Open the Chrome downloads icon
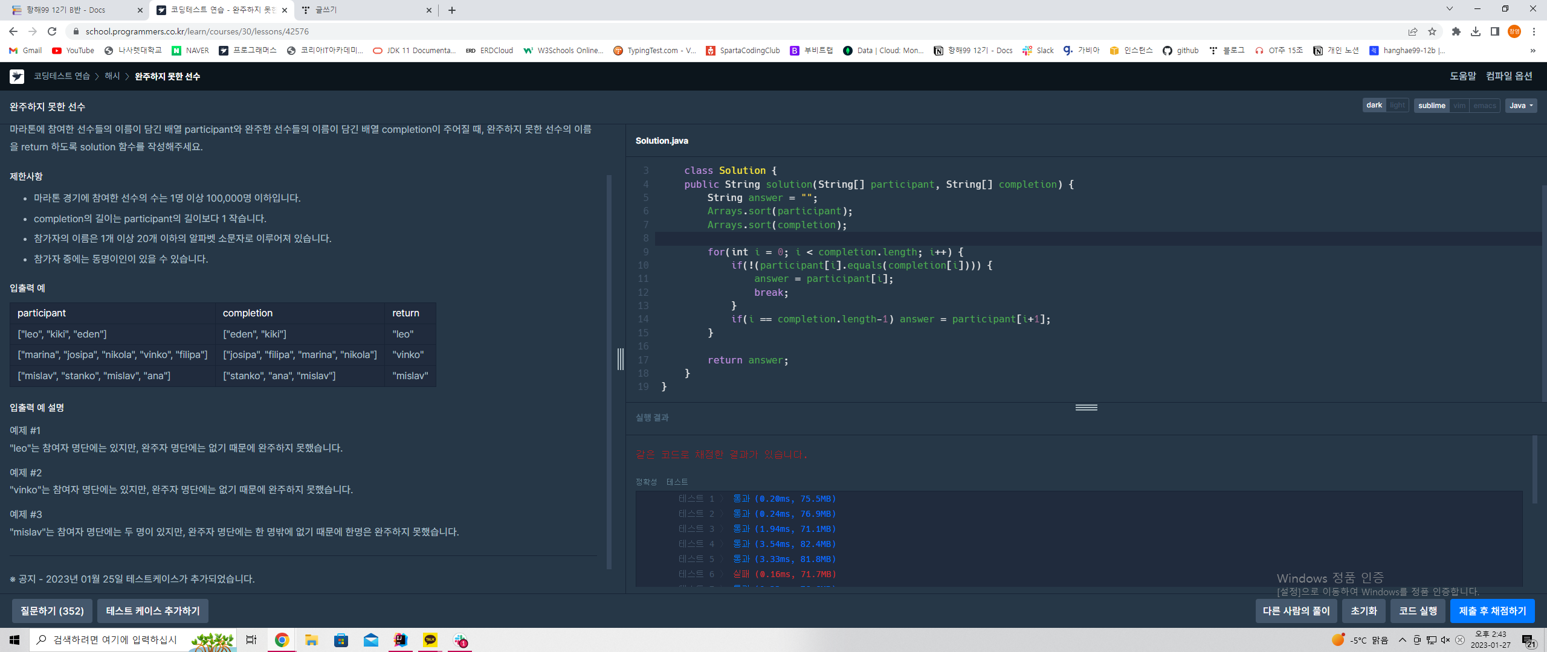Image resolution: width=1547 pixels, height=652 pixels. click(1475, 31)
